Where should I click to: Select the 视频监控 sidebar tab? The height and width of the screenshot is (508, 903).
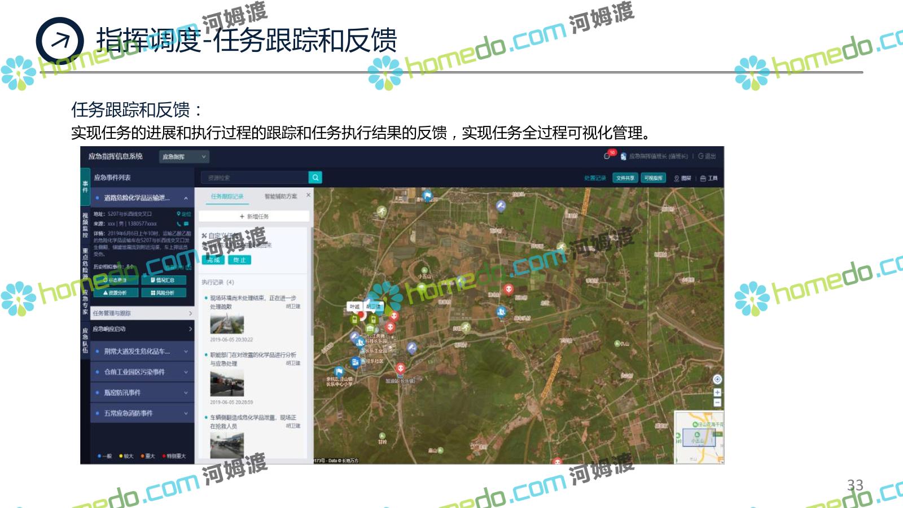coord(85,225)
